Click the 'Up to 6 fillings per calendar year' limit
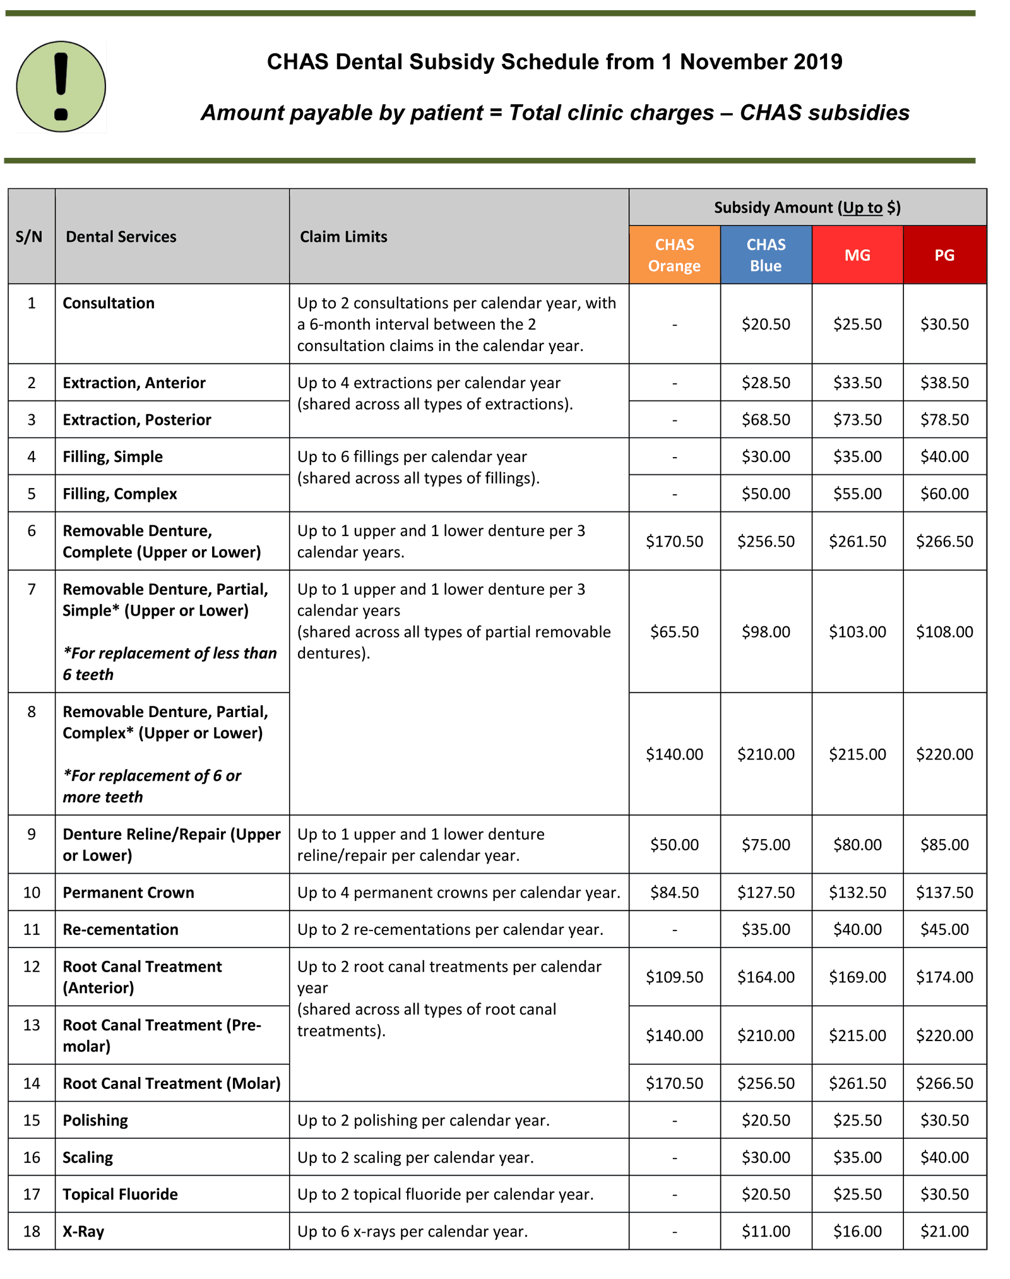Screen dimensions: 1010x1279 tap(419, 467)
